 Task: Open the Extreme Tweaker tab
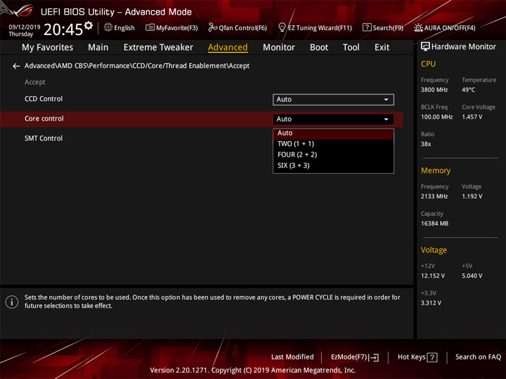click(x=158, y=48)
